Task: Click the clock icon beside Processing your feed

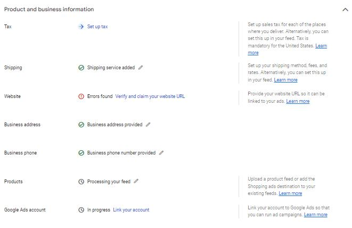Action: tap(81, 182)
